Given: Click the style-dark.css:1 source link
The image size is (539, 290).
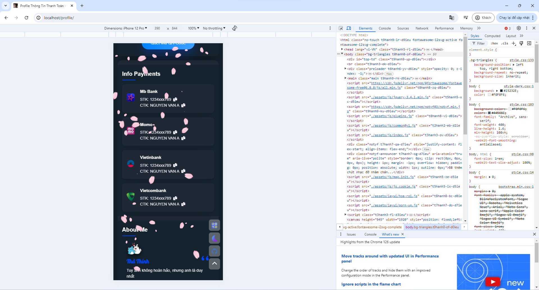Looking at the screenshot, I should (x=519, y=86).
